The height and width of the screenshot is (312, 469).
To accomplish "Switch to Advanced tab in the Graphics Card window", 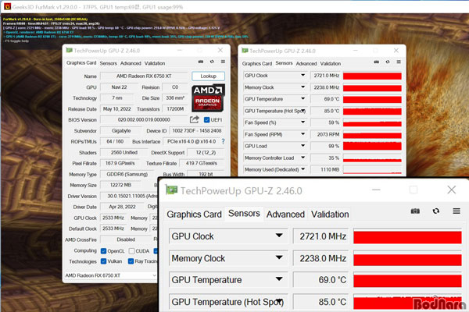I will click(131, 63).
